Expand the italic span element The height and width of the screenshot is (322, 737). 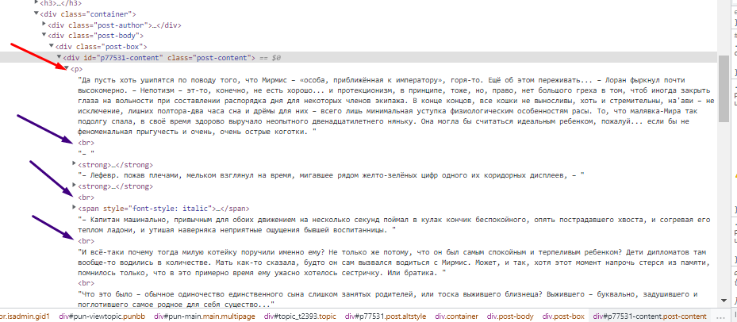pos(75,208)
